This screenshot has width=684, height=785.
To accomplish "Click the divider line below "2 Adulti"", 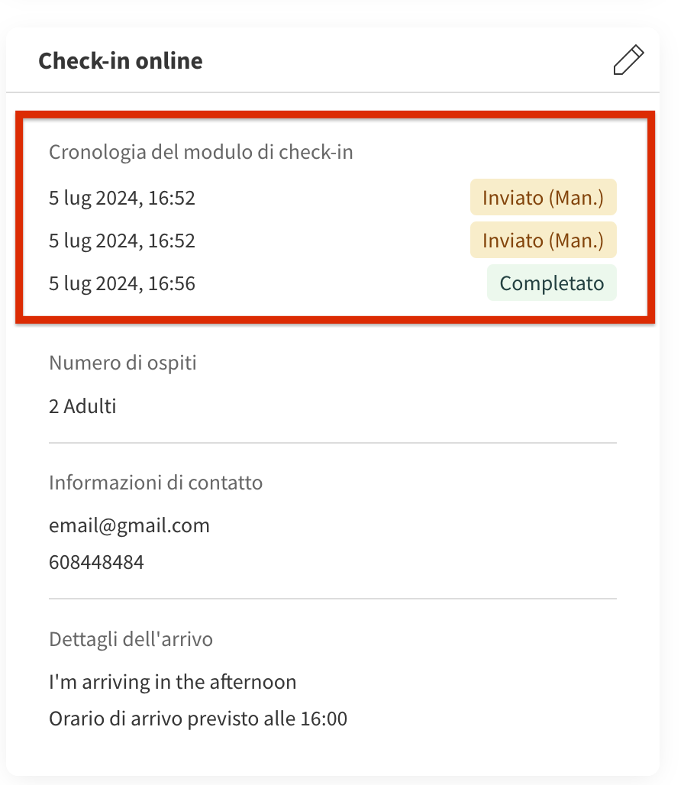I will (x=332, y=443).
